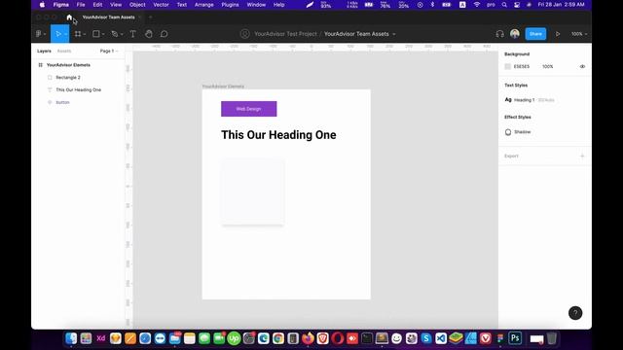Viewport: 623px width, 350px height.
Task: Open Firefox from the dock
Action: pos(308,338)
